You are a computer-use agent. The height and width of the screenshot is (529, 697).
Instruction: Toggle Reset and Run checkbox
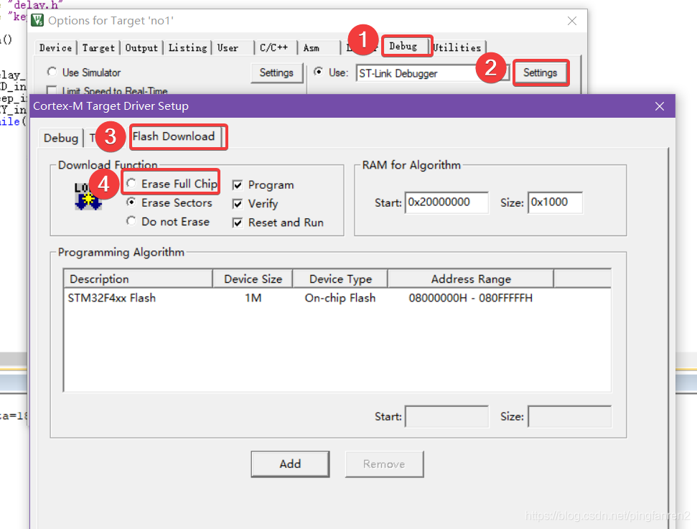pos(238,223)
